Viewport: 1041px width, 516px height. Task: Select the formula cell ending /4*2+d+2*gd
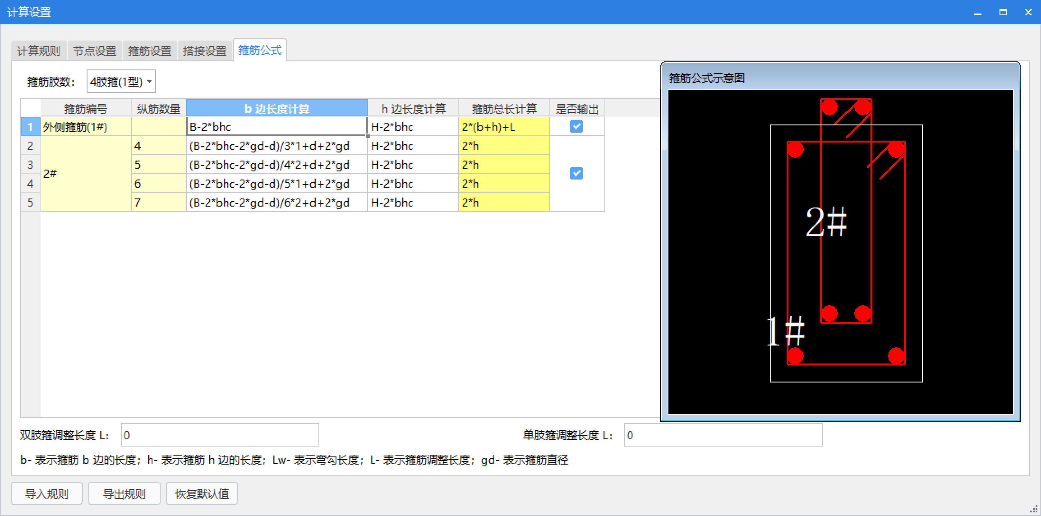(x=277, y=164)
